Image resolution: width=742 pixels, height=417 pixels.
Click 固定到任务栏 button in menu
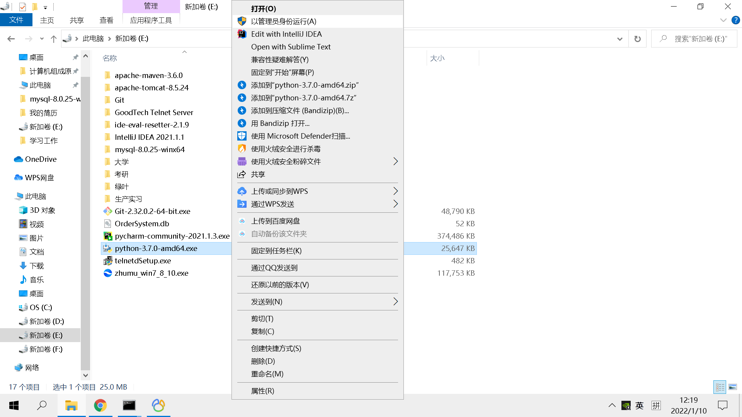[276, 250]
